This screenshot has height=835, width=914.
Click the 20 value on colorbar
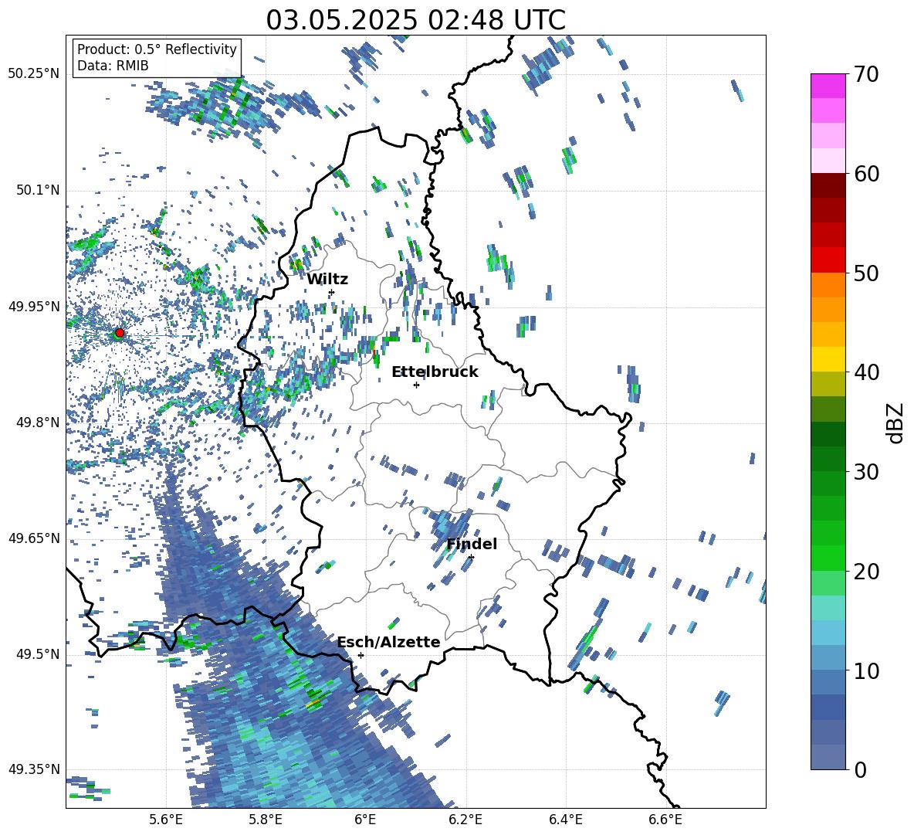point(866,571)
